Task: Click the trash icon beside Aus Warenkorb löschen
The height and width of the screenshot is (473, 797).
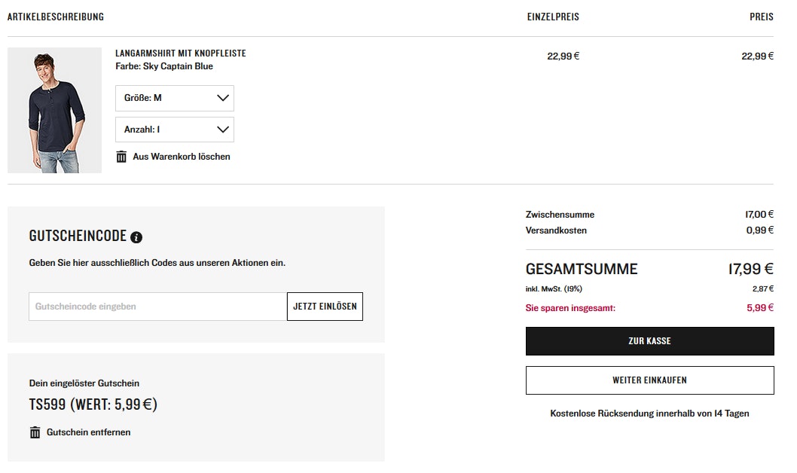Action: pos(121,157)
